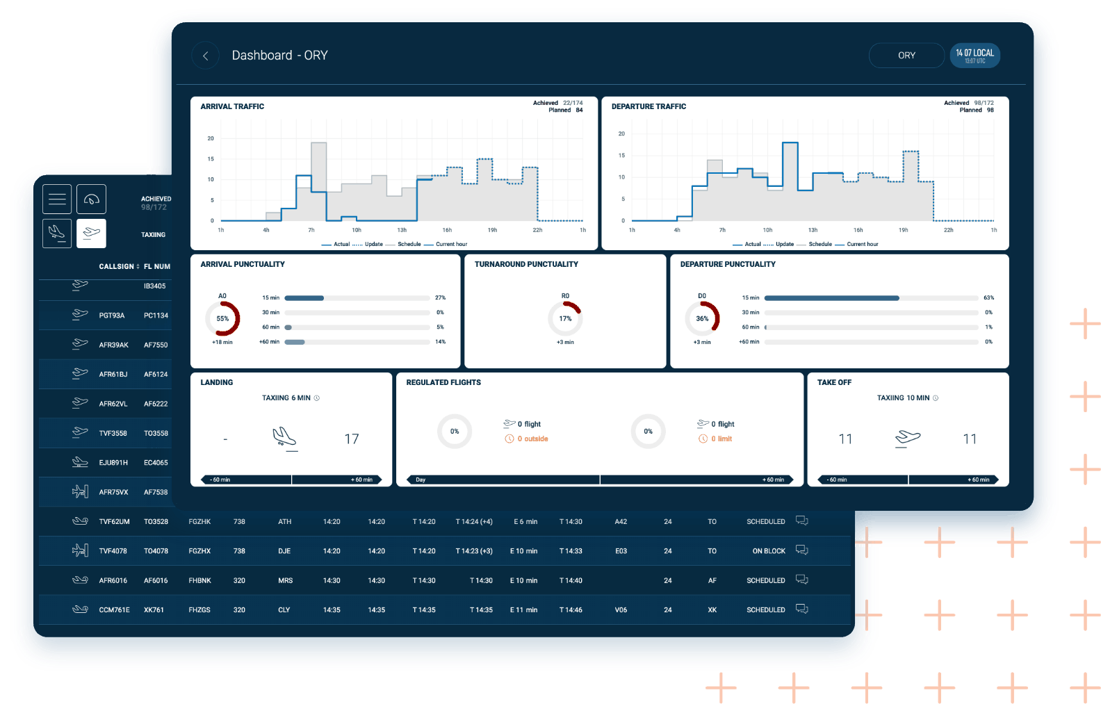Click the 15 min bar in Arrival Punctuality
Screen dimensions: 1101x704
click(x=357, y=298)
